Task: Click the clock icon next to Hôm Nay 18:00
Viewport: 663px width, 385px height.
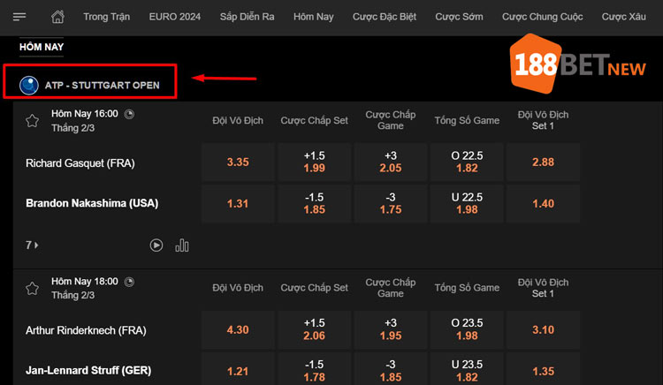Action: (x=129, y=282)
